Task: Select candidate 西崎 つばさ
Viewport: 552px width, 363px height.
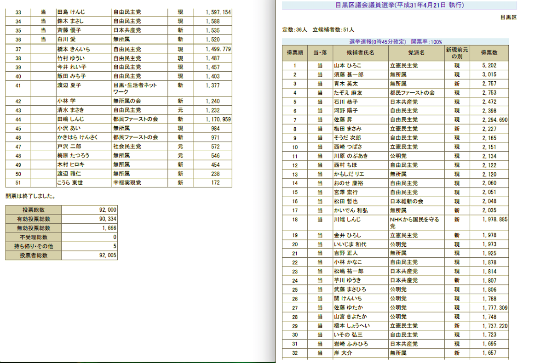Action: coord(348,147)
